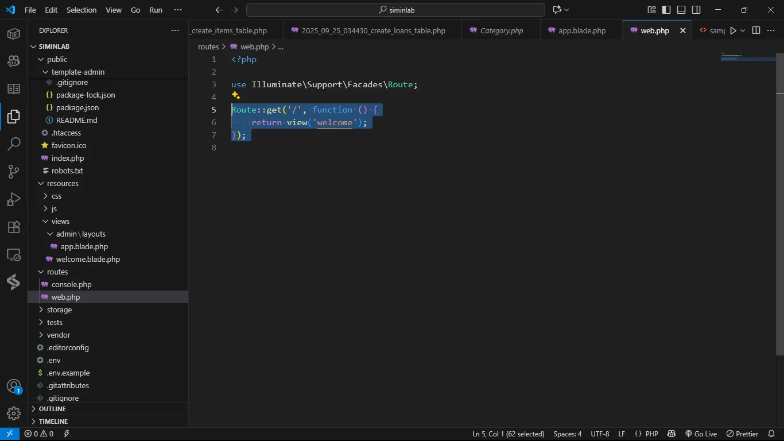Open the Extensions view
The width and height of the screenshot is (784, 441).
pos(14,226)
